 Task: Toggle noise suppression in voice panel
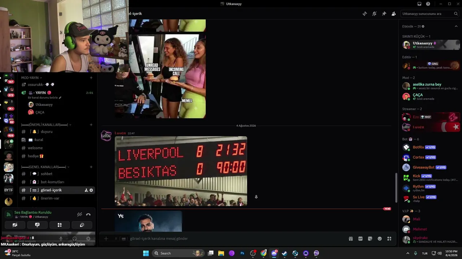[x=79, y=214]
